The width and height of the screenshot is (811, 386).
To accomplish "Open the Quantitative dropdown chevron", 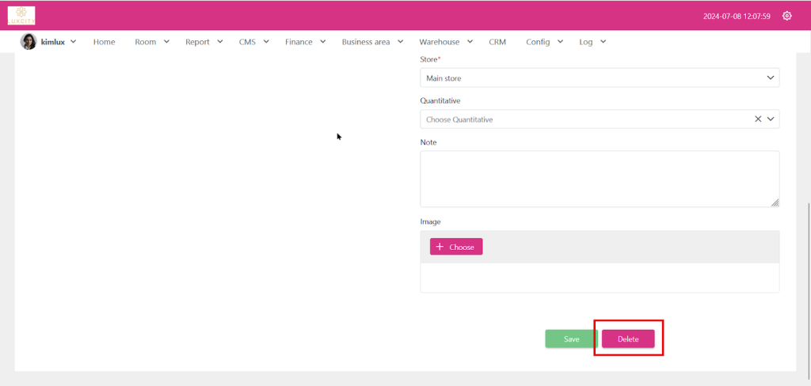I will click(771, 119).
